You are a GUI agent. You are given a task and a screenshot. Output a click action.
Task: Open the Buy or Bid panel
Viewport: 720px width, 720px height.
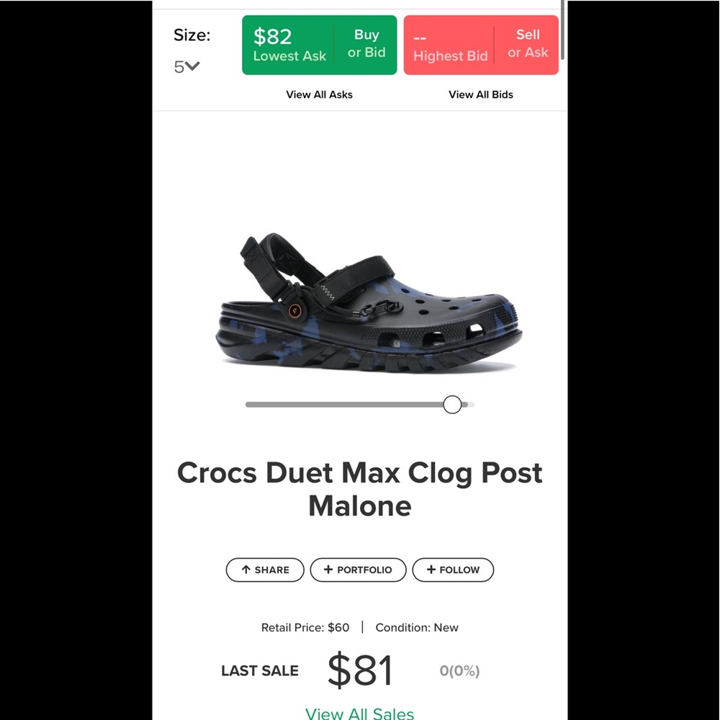[366, 45]
